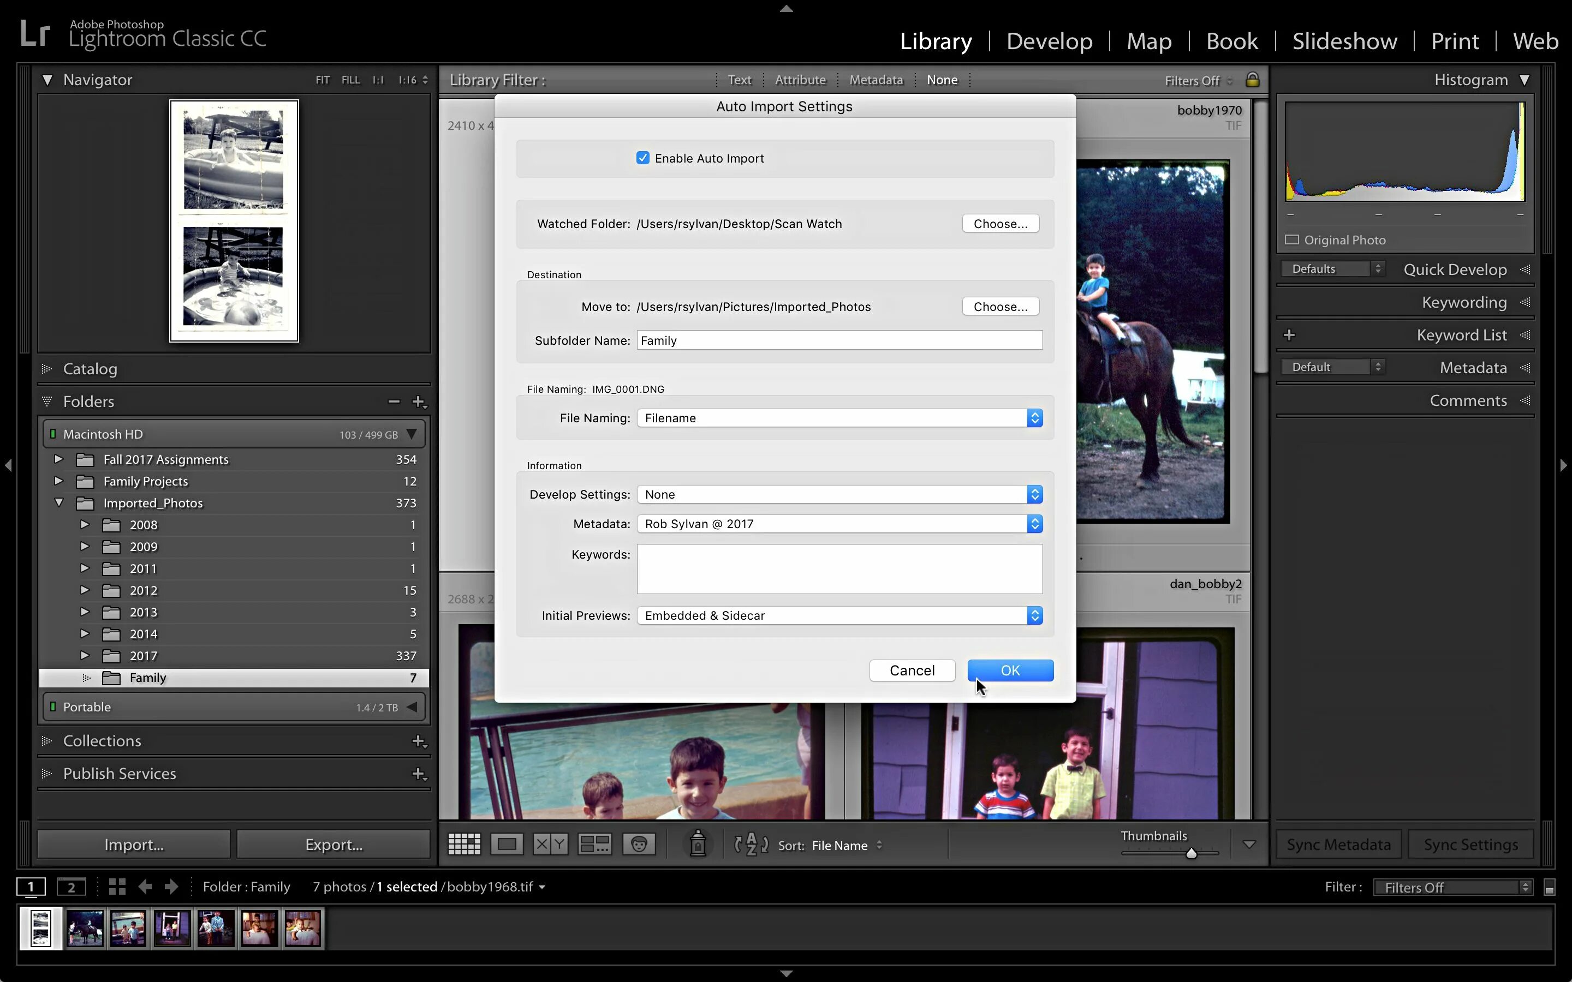Expand the Fall 2017 Assignments folder

(x=58, y=459)
